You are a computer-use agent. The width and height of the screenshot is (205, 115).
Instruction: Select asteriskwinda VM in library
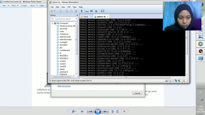click(65, 37)
